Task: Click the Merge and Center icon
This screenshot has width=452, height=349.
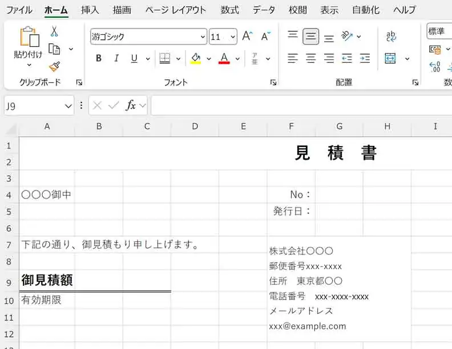Action: point(390,58)
